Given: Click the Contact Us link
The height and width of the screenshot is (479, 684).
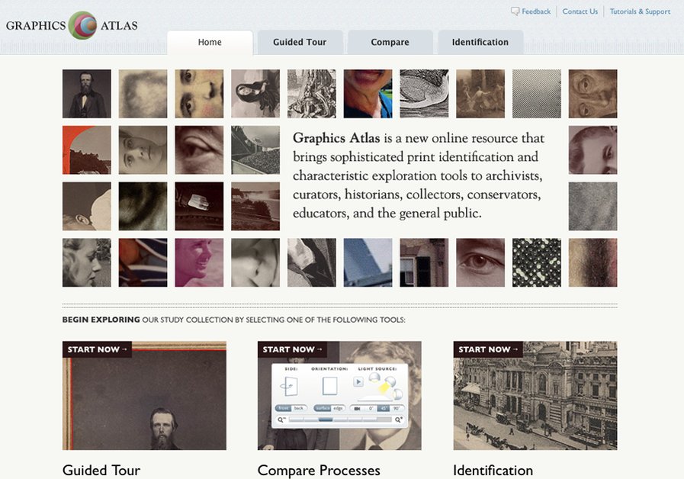Looking at the screenshot, I should click(580, 11).
